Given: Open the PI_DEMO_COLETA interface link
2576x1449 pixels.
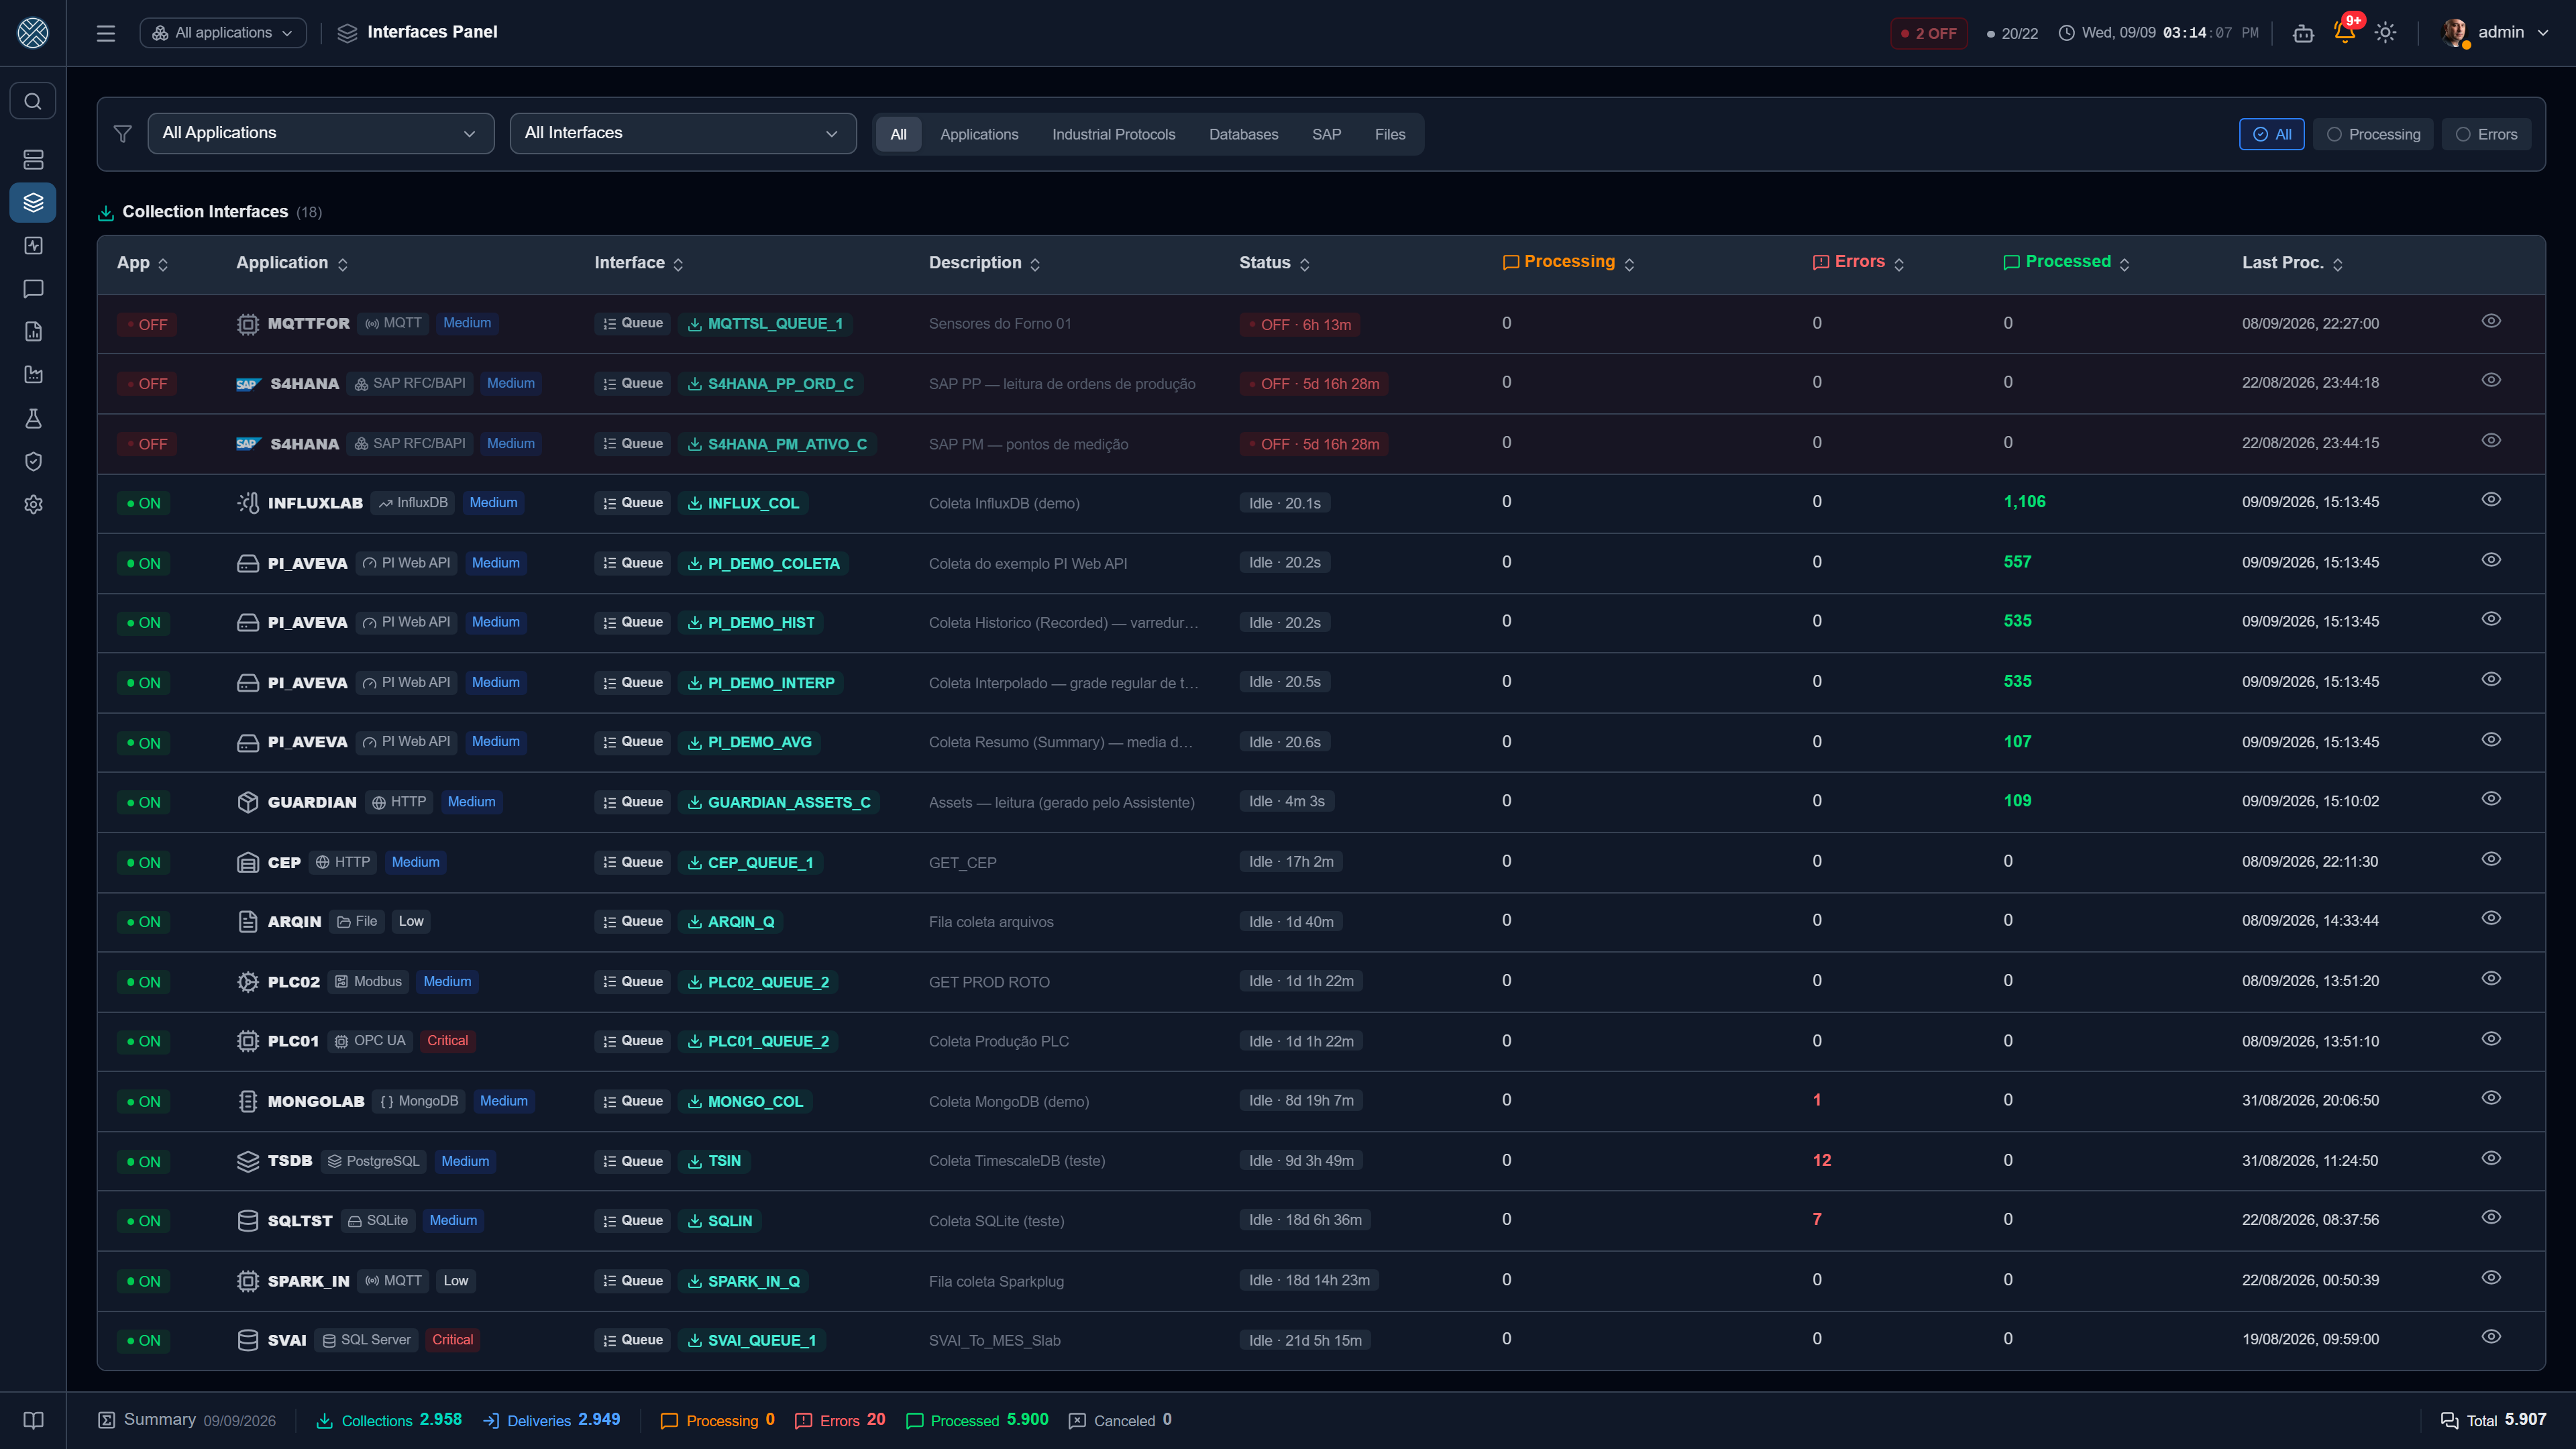Looking at the screenshot, I should pyautogui.click(x=763, y=563).
